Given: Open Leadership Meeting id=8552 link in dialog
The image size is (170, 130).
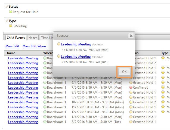Looking at the screenshot, I should [76, 44].
